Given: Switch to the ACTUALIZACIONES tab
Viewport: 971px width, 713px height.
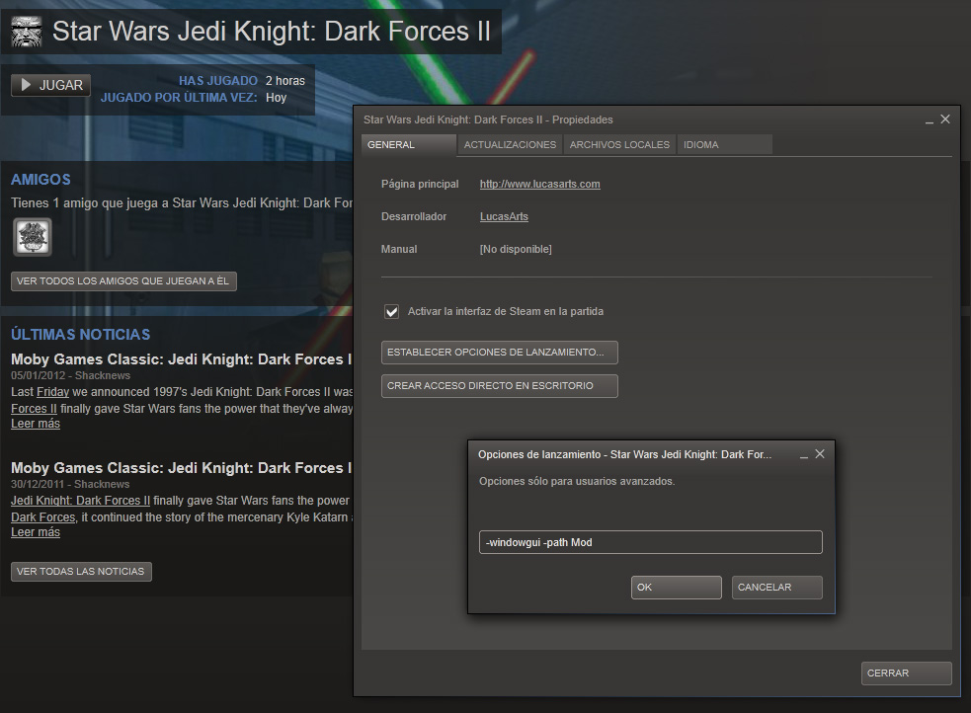Looking at the screenshot, I should 511,145.
